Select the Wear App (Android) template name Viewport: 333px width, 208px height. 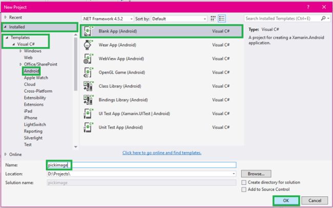coord(117,45)
